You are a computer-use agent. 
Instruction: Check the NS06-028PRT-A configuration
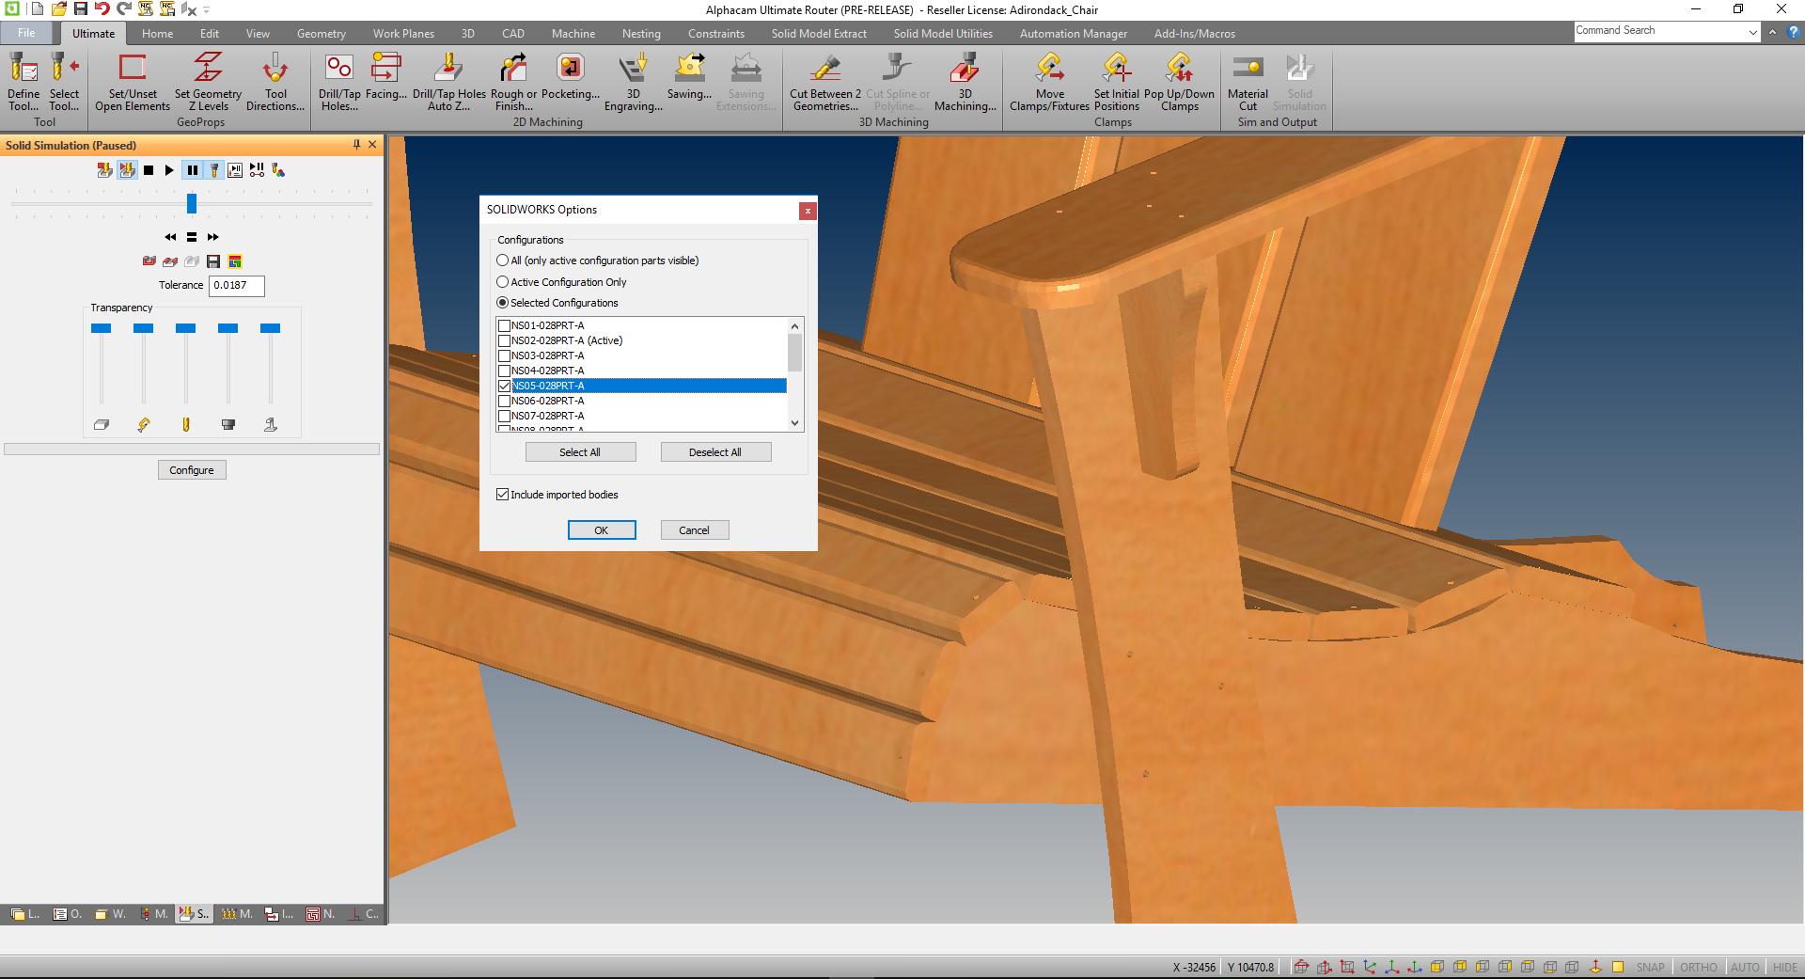505,401
